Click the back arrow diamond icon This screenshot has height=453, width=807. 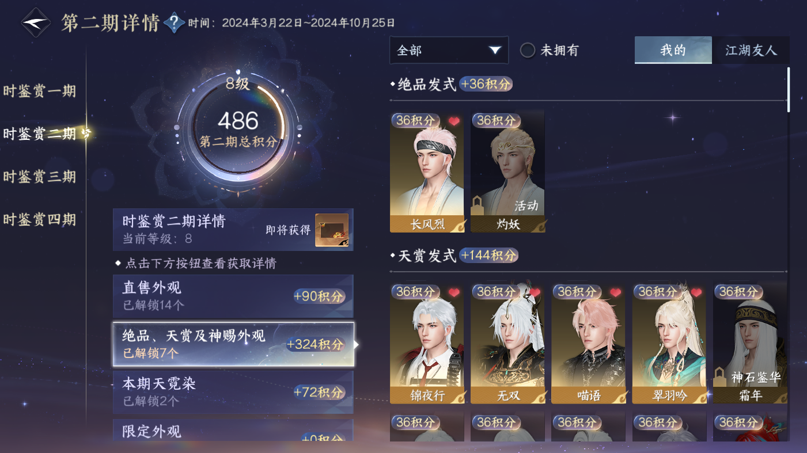[x=36, y=22]
